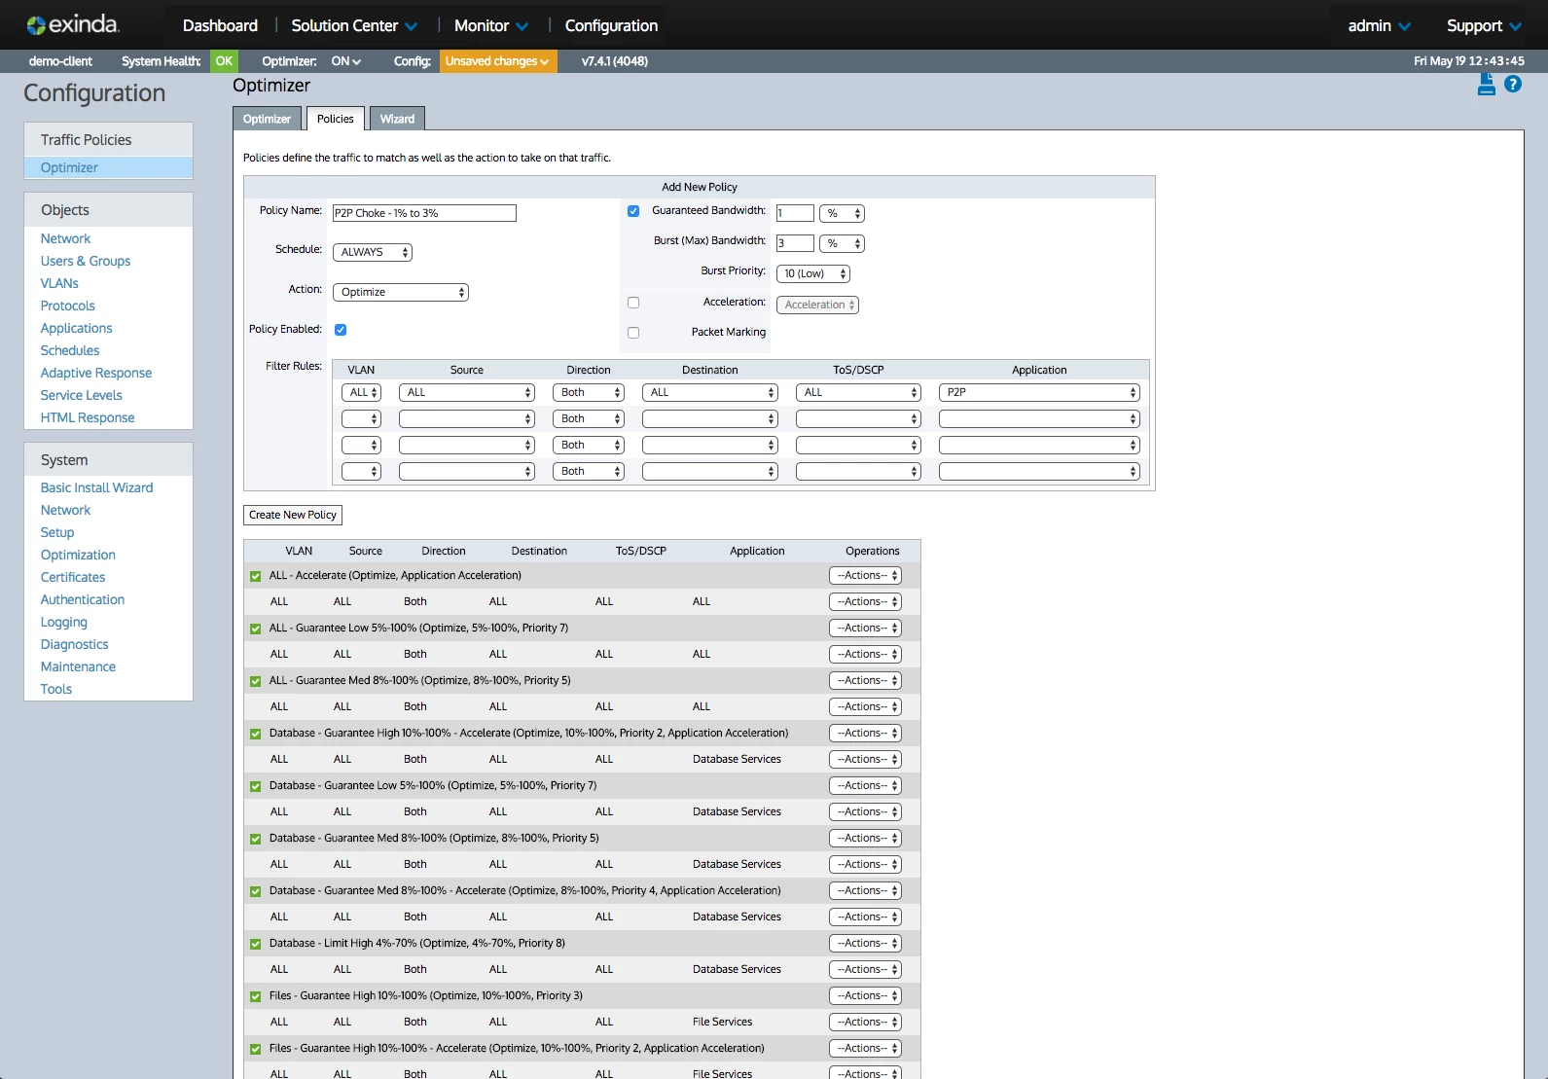Open the Application dropdown showing P2P

[x=1038, y=393]
